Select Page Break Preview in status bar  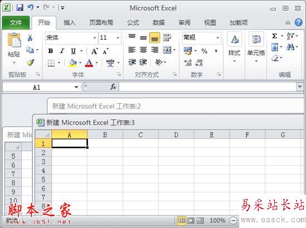200,221
